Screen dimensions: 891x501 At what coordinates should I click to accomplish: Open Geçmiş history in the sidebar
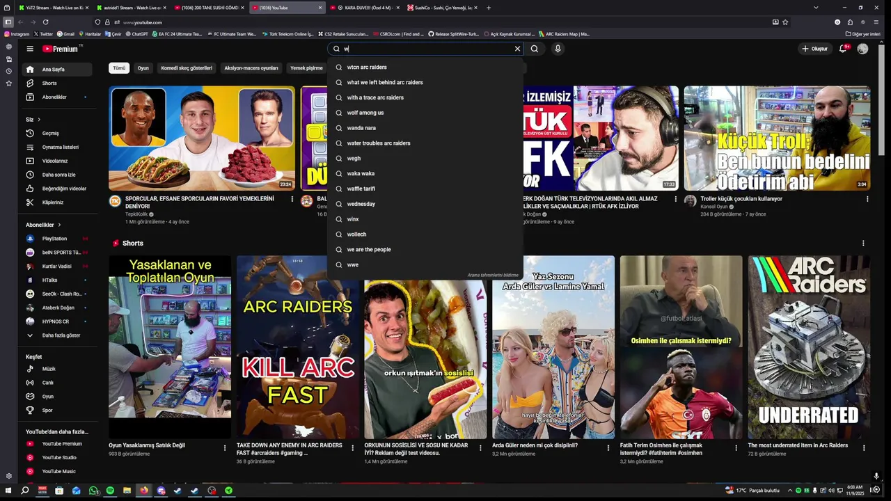point(58,134)
